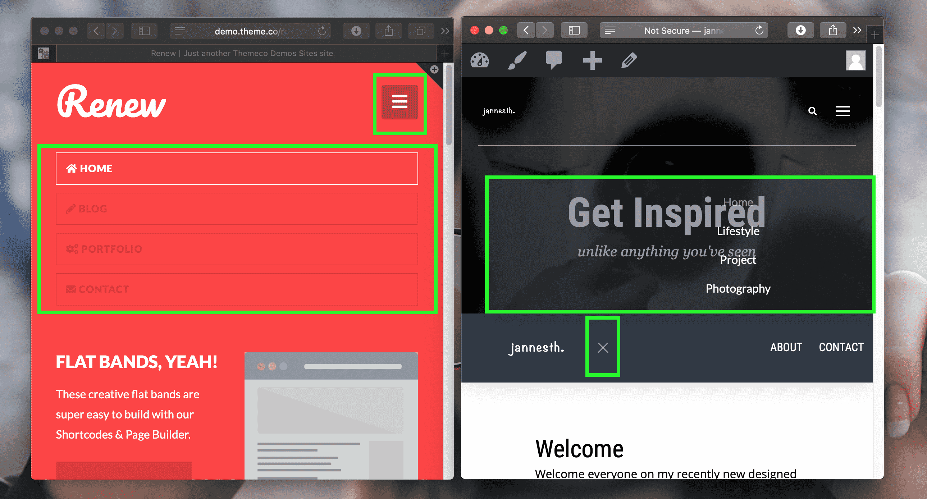Show downloads in the right Safari window

(801, 30)
